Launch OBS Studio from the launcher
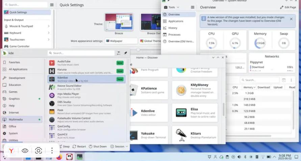The height and width of the screenshot is (161, 301). coord(86,103)
